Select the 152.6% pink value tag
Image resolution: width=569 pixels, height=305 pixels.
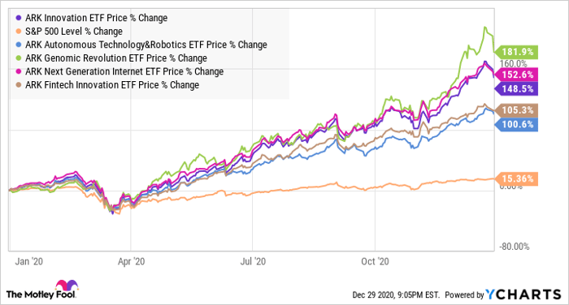(x=516, y=75)
